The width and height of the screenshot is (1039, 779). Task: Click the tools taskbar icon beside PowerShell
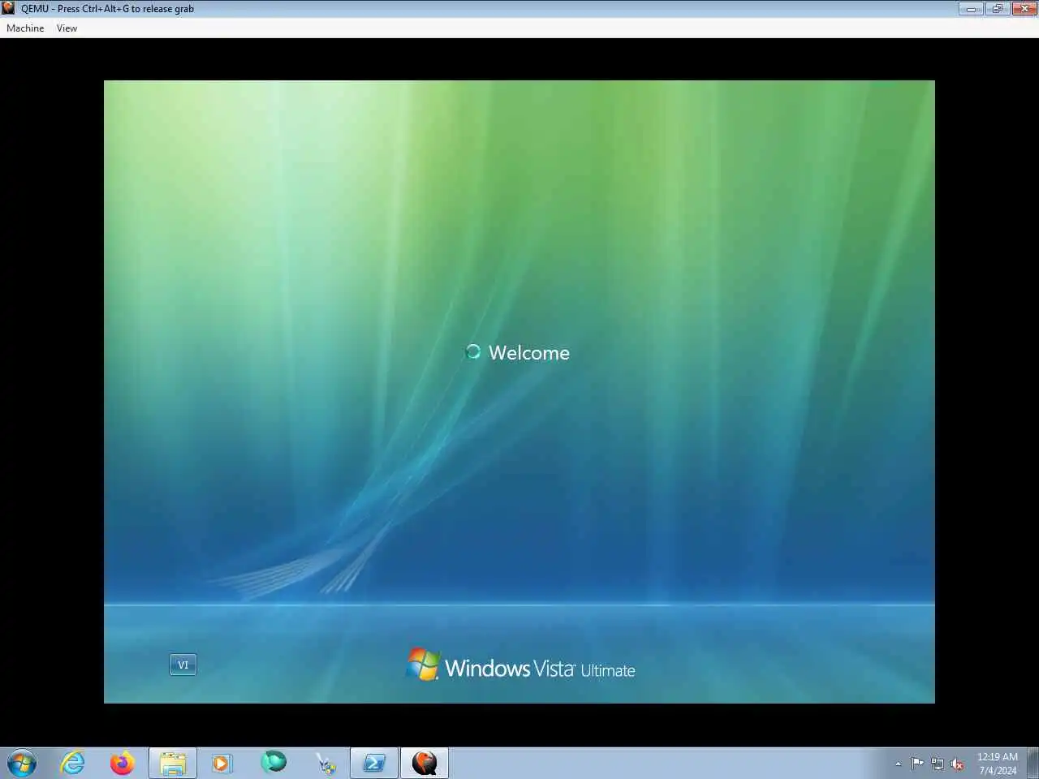point(325,764)
